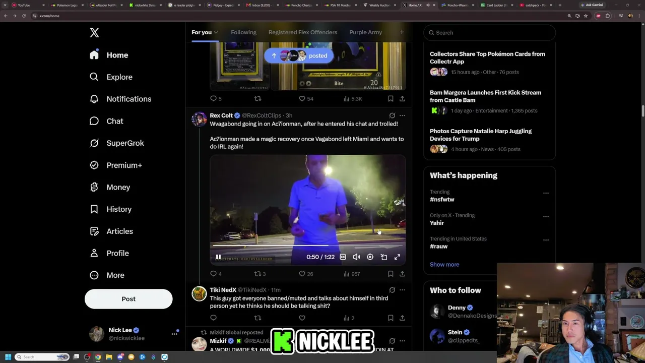Open Denny's profile in Who to follow
Viewport: 645px width, 363px height.
tap(457, 308)
